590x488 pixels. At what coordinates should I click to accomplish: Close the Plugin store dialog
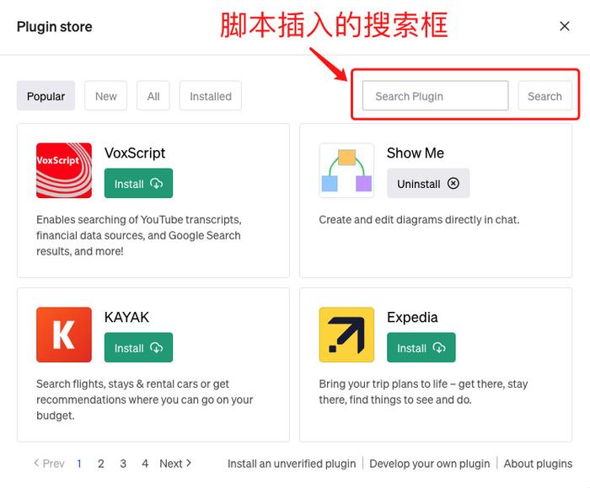pyautogui.click(x=565, y=26)
